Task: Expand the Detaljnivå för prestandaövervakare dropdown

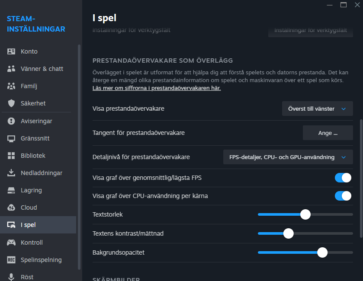Action: 288,157
